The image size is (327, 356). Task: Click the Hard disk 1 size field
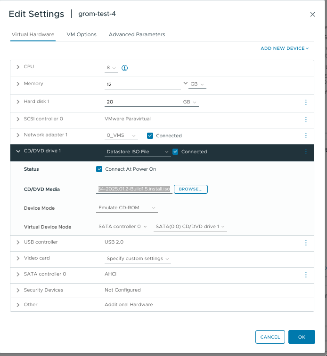click(141, 102)
